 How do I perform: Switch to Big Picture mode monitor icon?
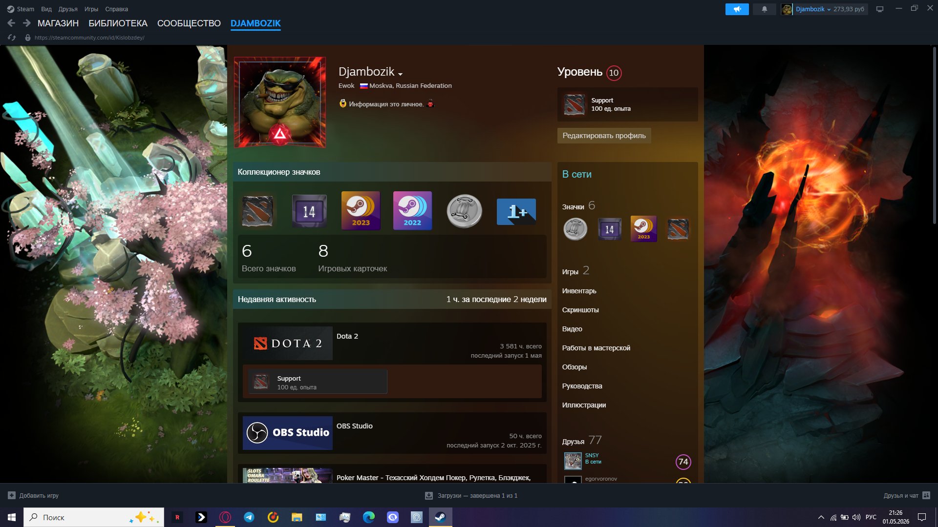point(880,9)
